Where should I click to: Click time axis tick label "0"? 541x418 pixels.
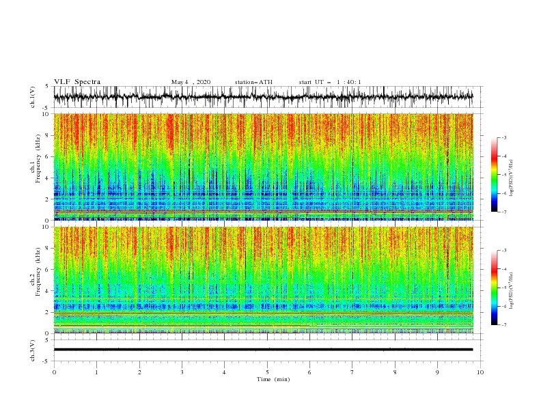54,372
